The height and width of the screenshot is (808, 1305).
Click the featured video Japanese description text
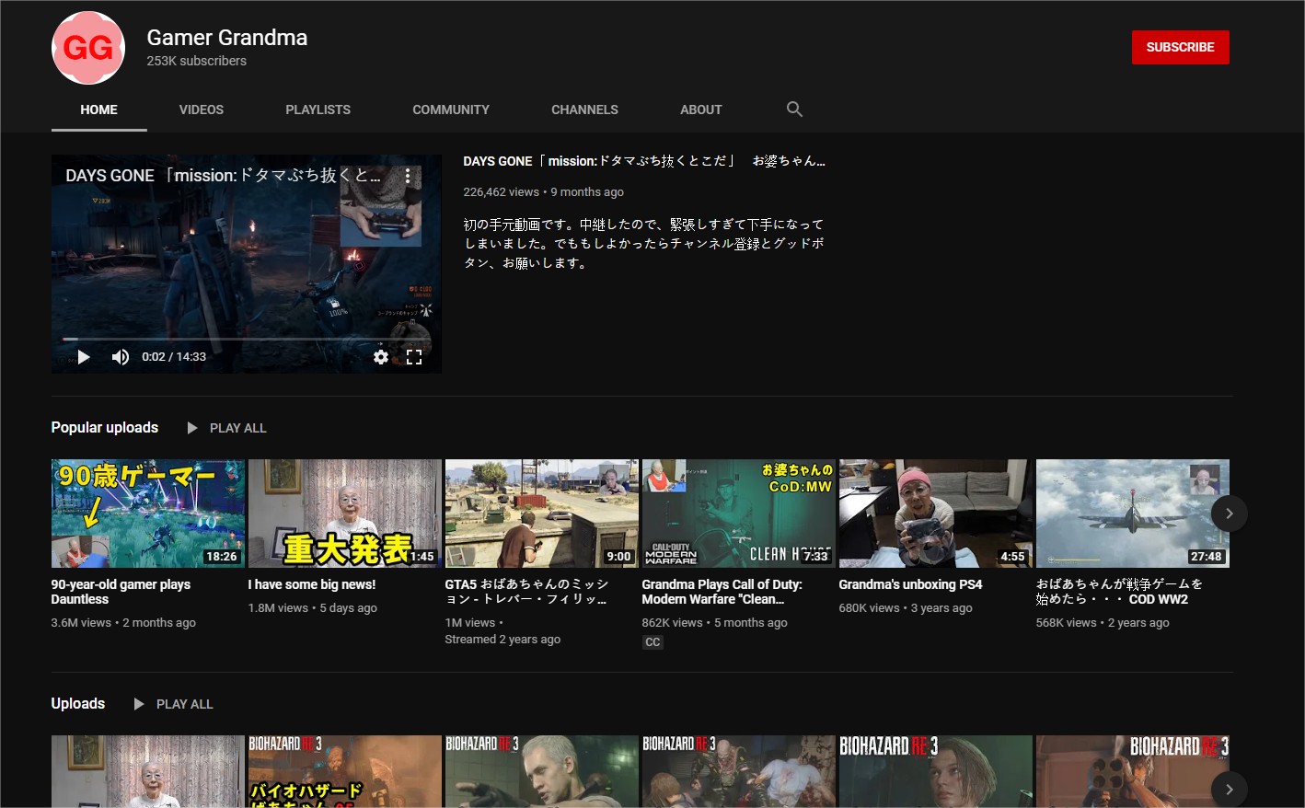644,243
